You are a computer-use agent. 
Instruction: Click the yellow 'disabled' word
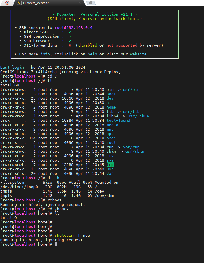coord(88,45)
